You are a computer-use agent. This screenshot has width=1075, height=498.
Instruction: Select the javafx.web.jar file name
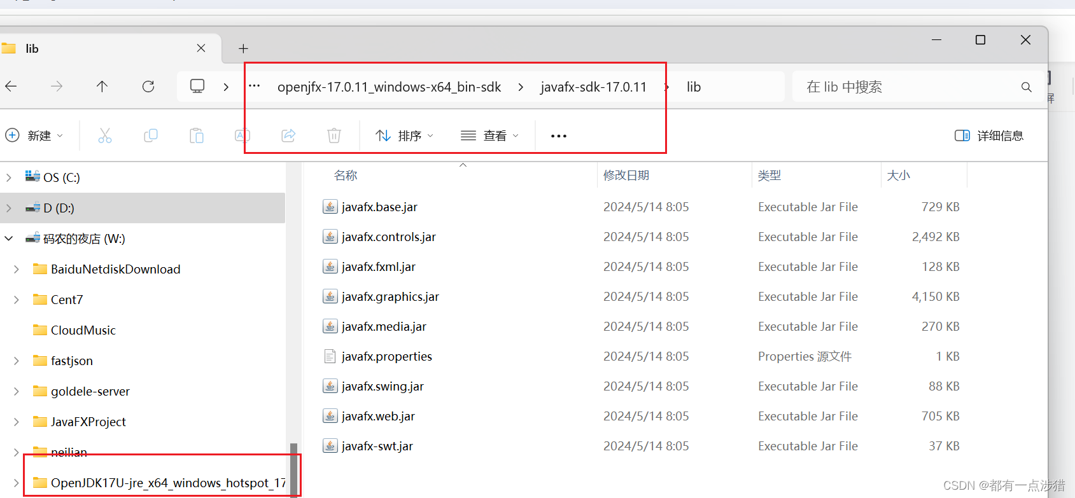pyautogui.click(x=378, y=416)
